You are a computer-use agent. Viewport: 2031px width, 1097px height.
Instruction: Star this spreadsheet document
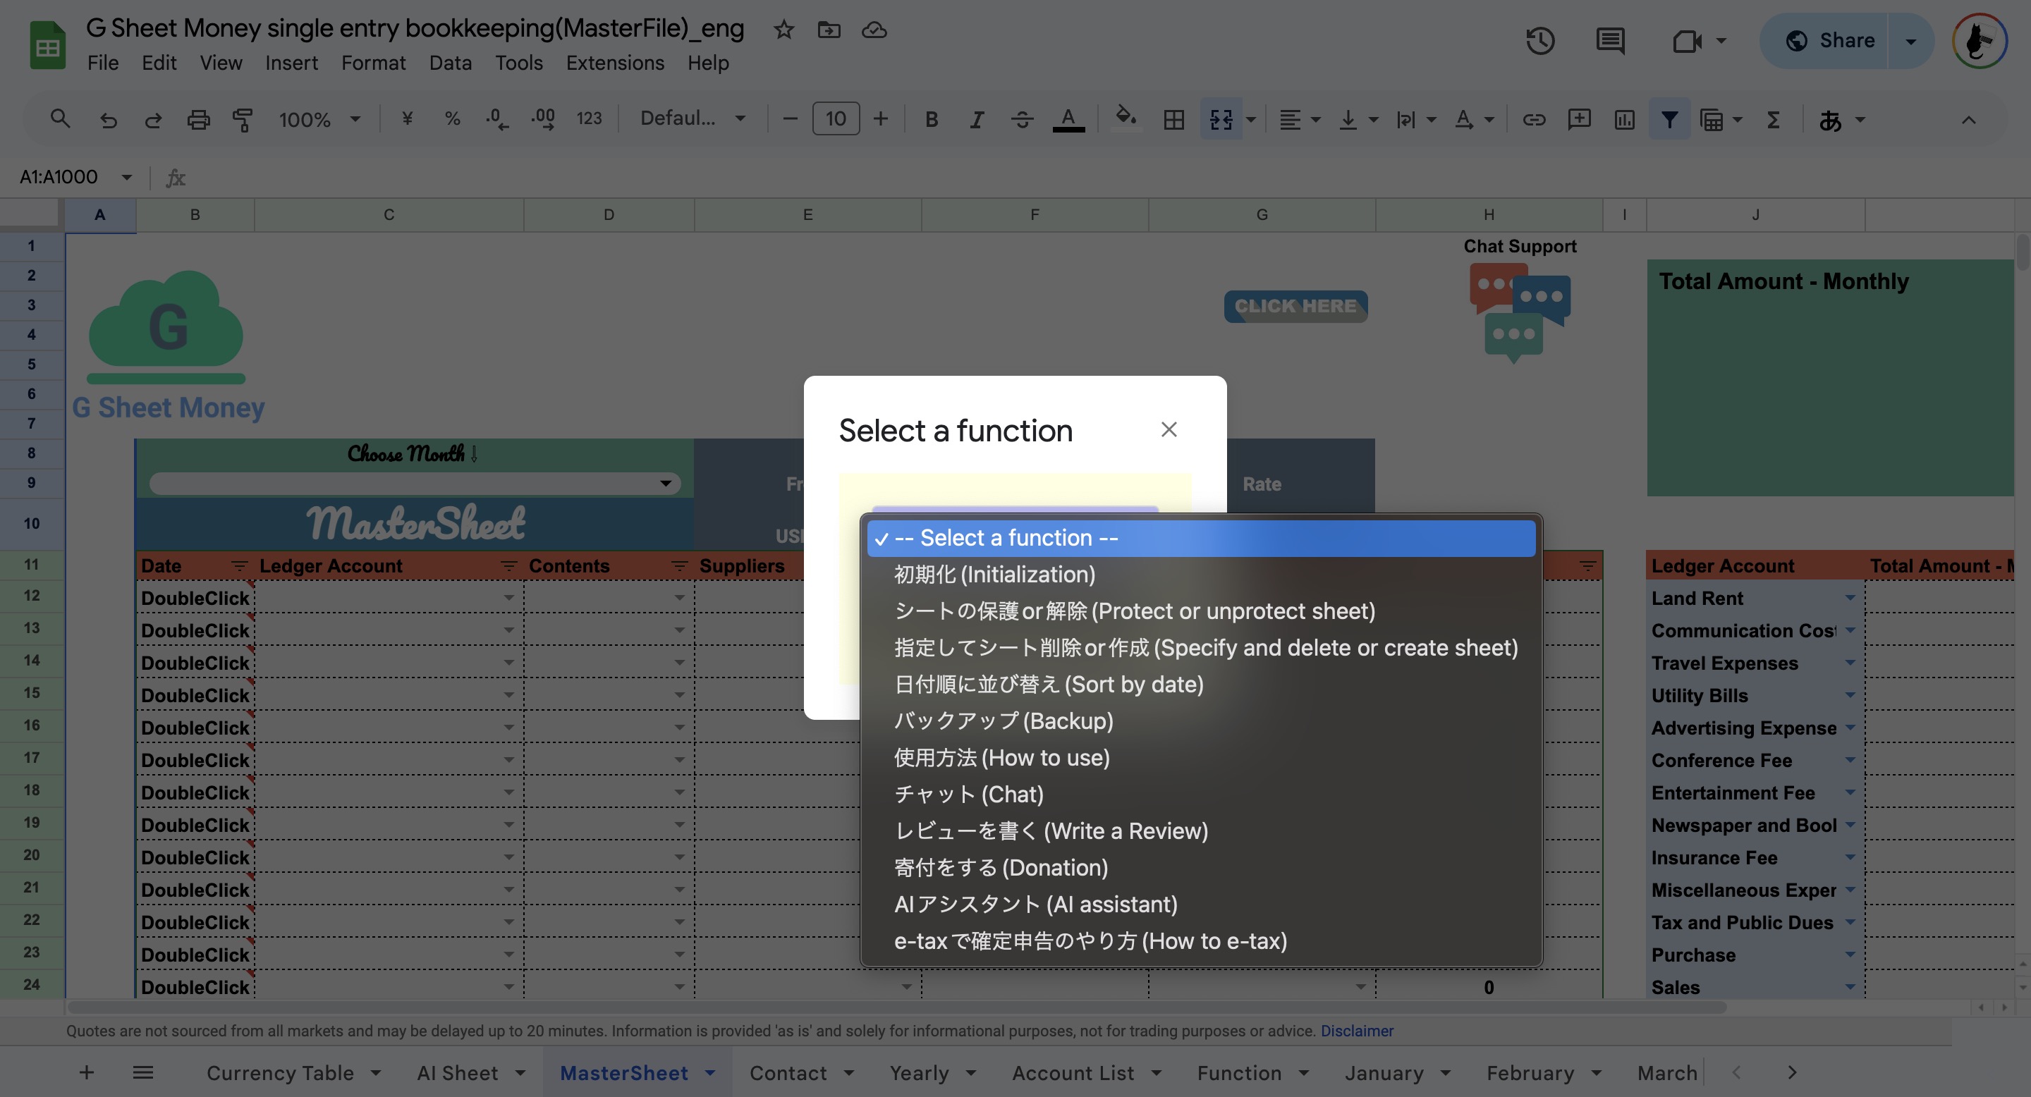[783, 30]
